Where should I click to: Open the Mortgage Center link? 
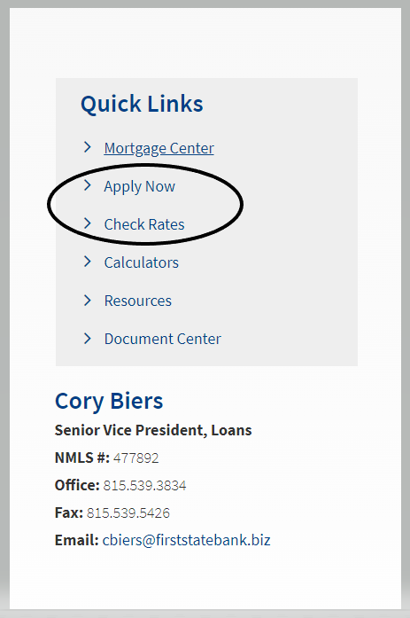(159, 149)
